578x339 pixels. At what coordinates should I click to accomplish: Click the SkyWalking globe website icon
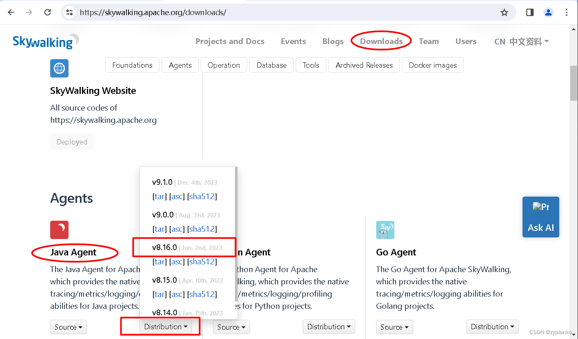point(59,68)
